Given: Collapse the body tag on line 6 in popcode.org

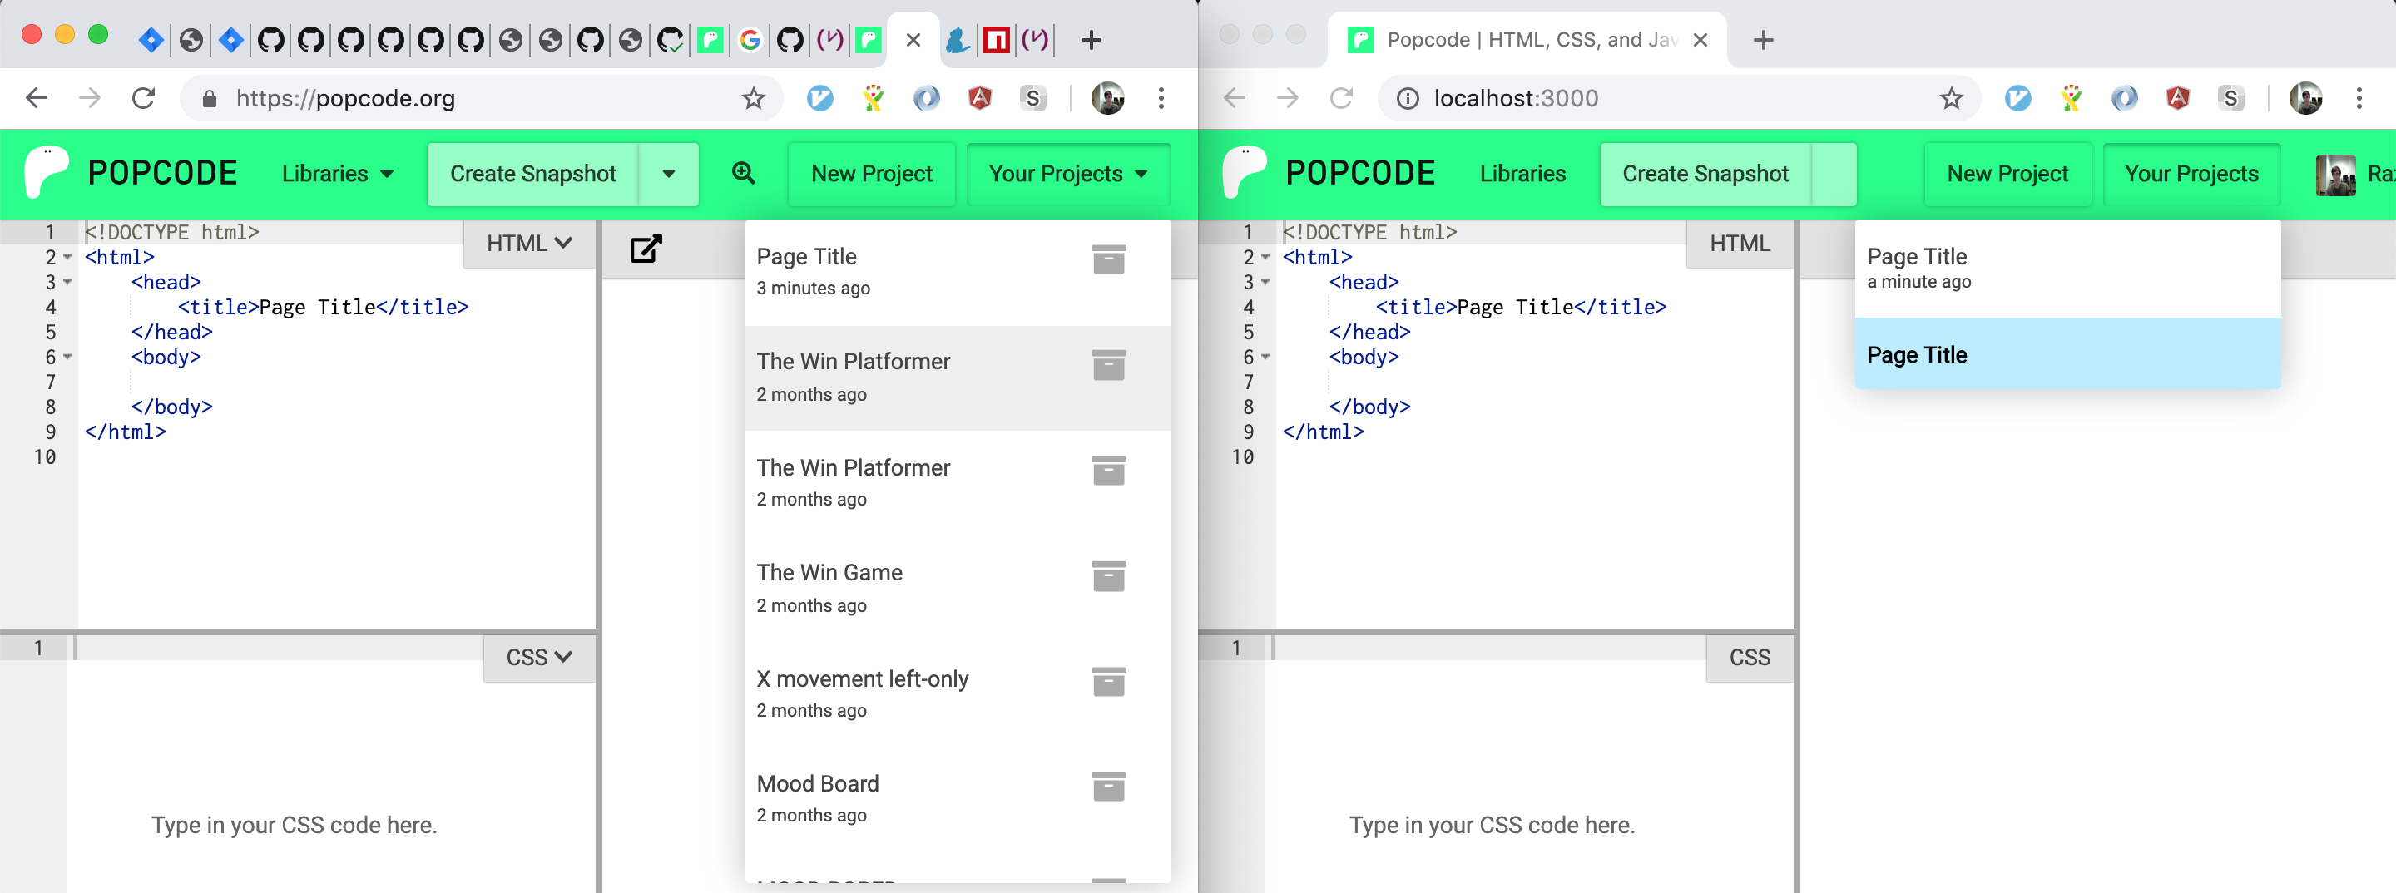Looking at the screenshot, I should point(67,357).
